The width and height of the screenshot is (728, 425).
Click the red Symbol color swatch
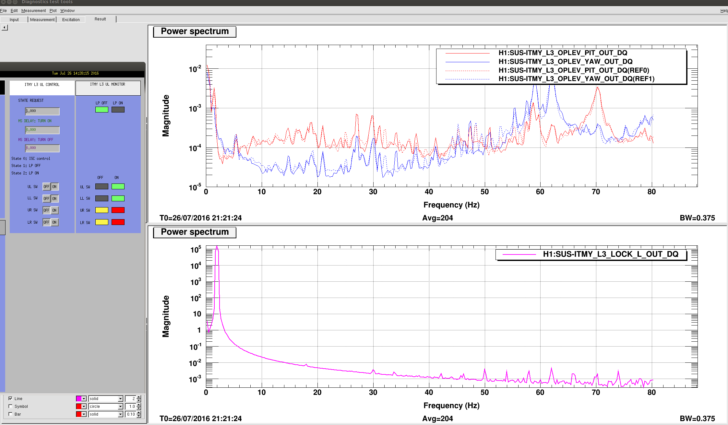point(79,407)
